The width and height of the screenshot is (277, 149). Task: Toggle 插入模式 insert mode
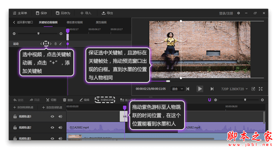tap(127, 100)
